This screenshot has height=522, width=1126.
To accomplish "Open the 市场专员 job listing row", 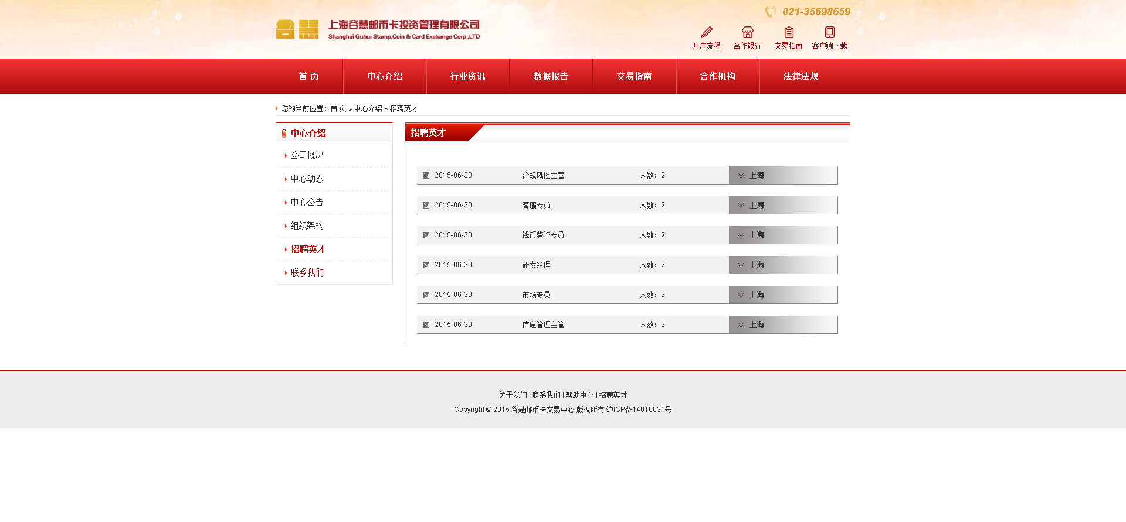I will [x=536, y=295].
